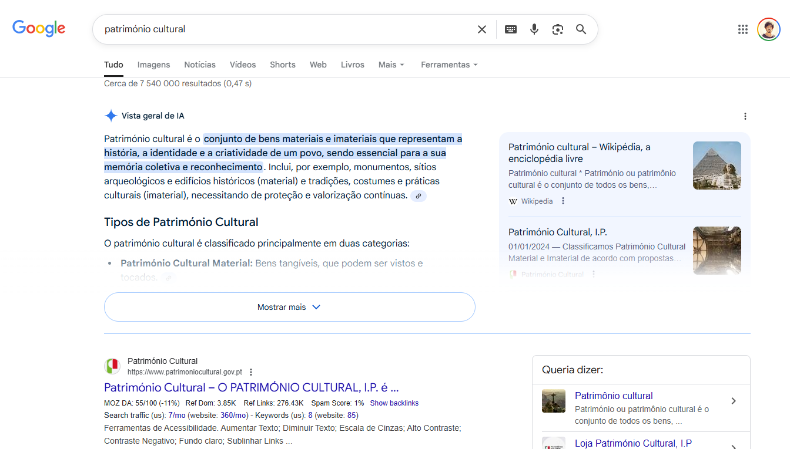Click the 'Queria dizer:' heading
This screenshot has height=449, width=790.
tap(573, 370)
